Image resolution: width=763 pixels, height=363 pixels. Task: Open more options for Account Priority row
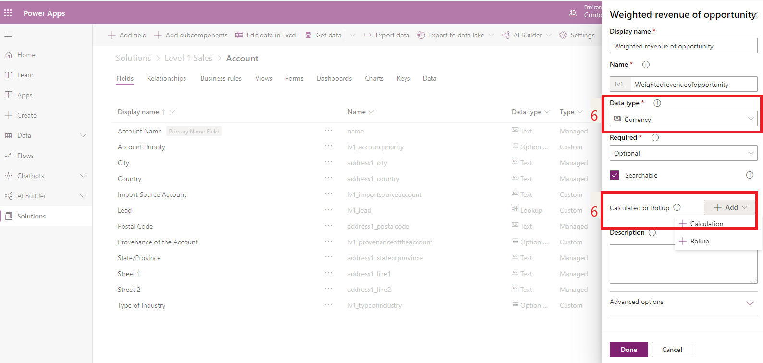click(328, 146)
